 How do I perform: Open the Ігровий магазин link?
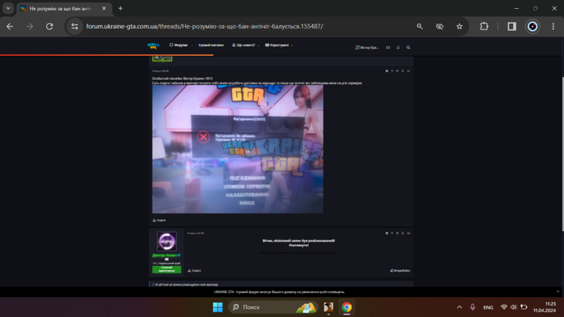(211, 46)
